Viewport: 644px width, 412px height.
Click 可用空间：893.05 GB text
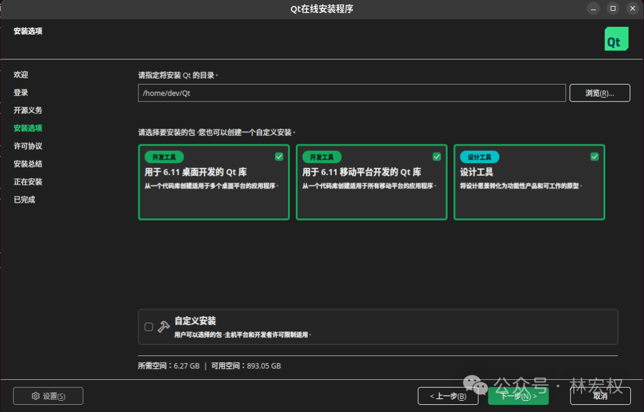[x=246, y=365]
